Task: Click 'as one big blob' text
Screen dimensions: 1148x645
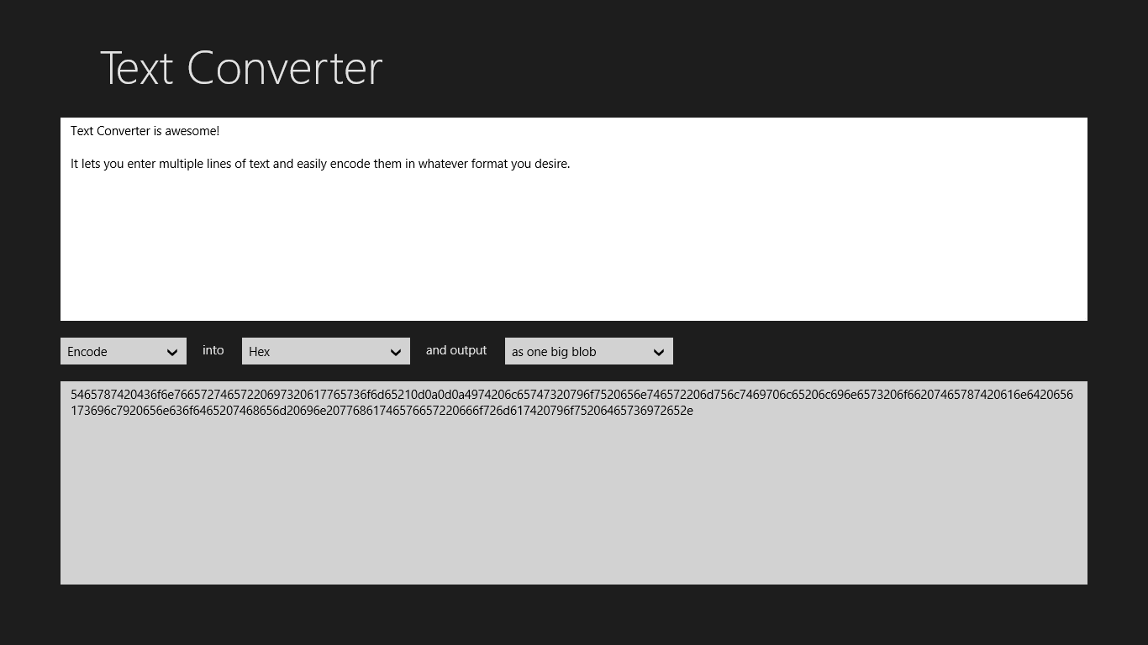Action: click(554, 352)
